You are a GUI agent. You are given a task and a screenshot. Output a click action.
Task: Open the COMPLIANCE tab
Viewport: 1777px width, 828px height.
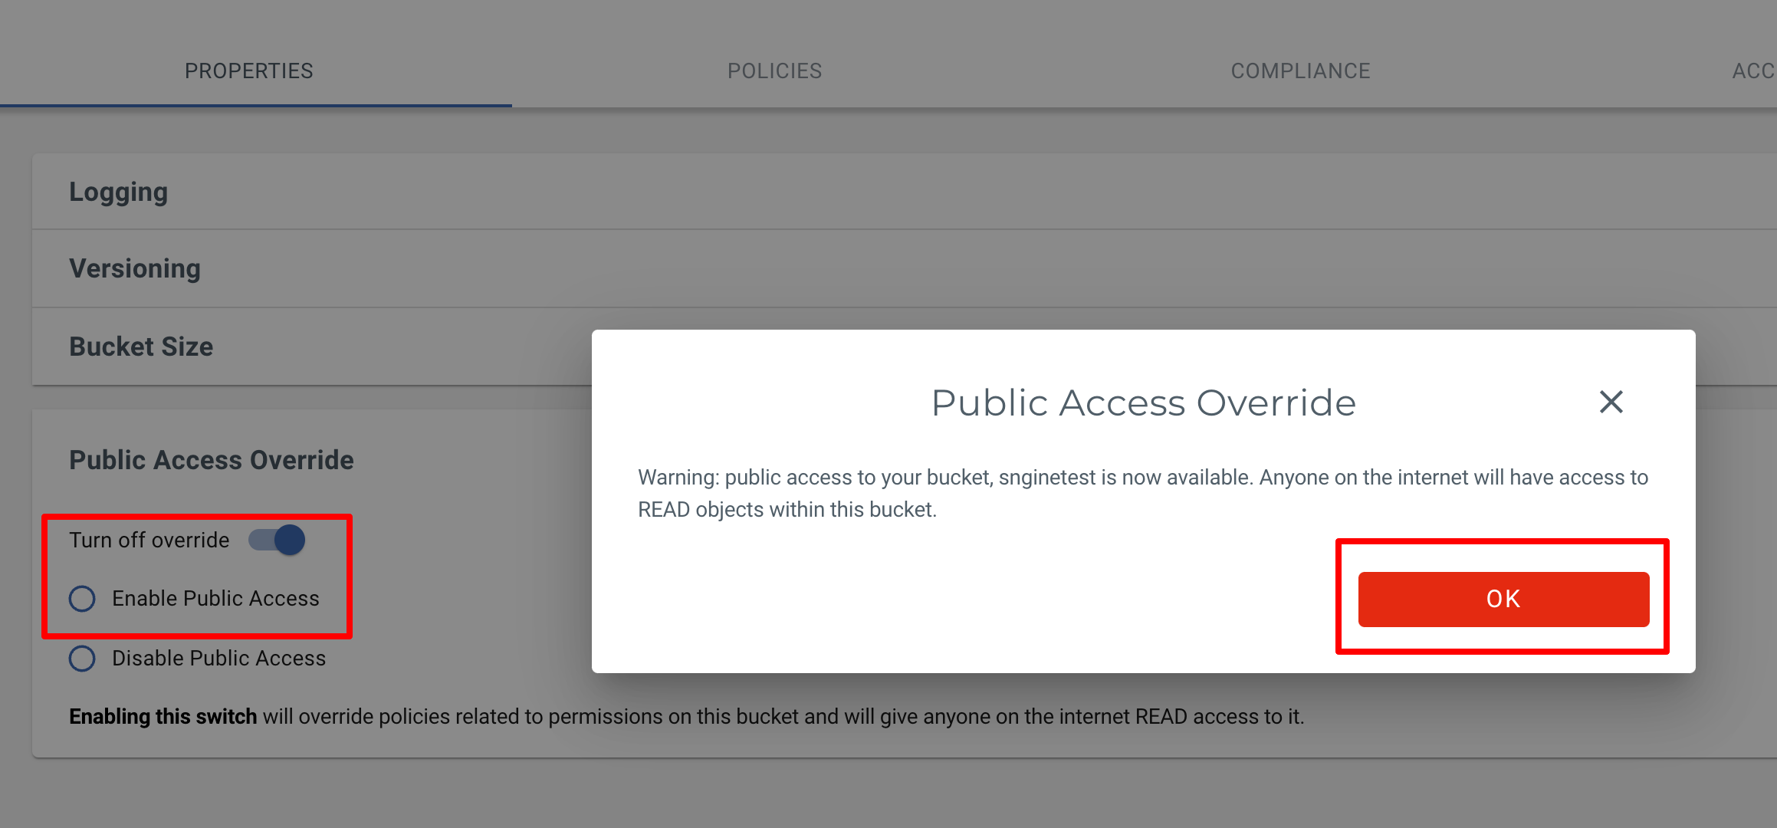tap(1300, 71)
